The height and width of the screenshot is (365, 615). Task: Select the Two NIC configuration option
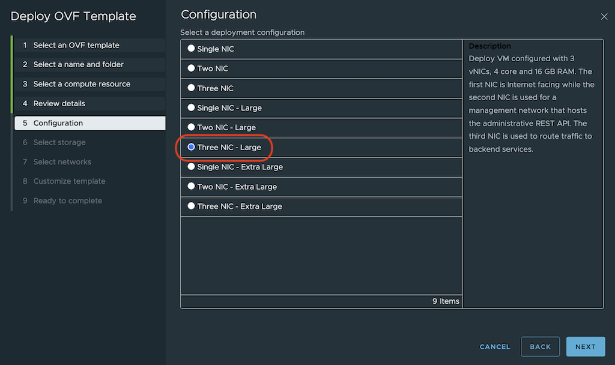pyautogui.click(x=191, y=68)
